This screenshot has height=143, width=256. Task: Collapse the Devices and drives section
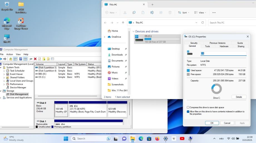(134, 32)
